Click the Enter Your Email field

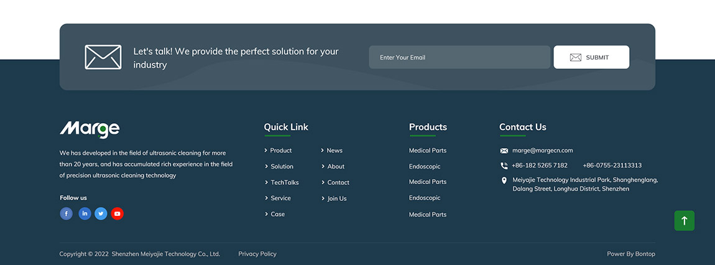pyautogui.click(x=459, y=57)
